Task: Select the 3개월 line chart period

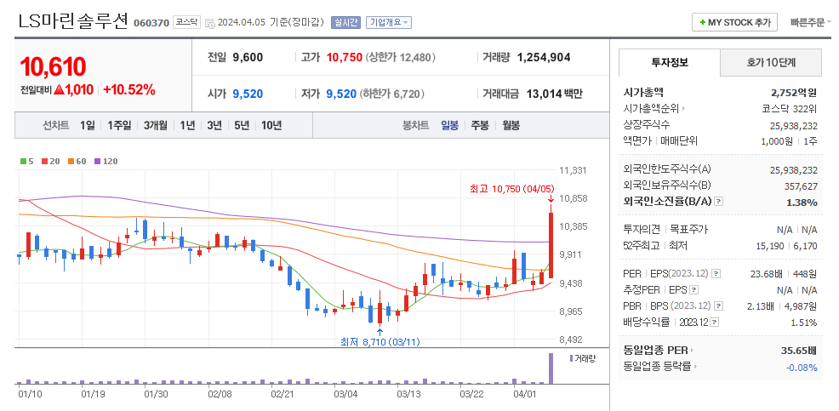Action: 155,126
